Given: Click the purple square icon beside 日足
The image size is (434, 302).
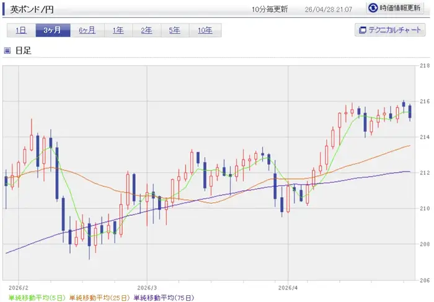Looking at the screenshot, I should [7, 50].
